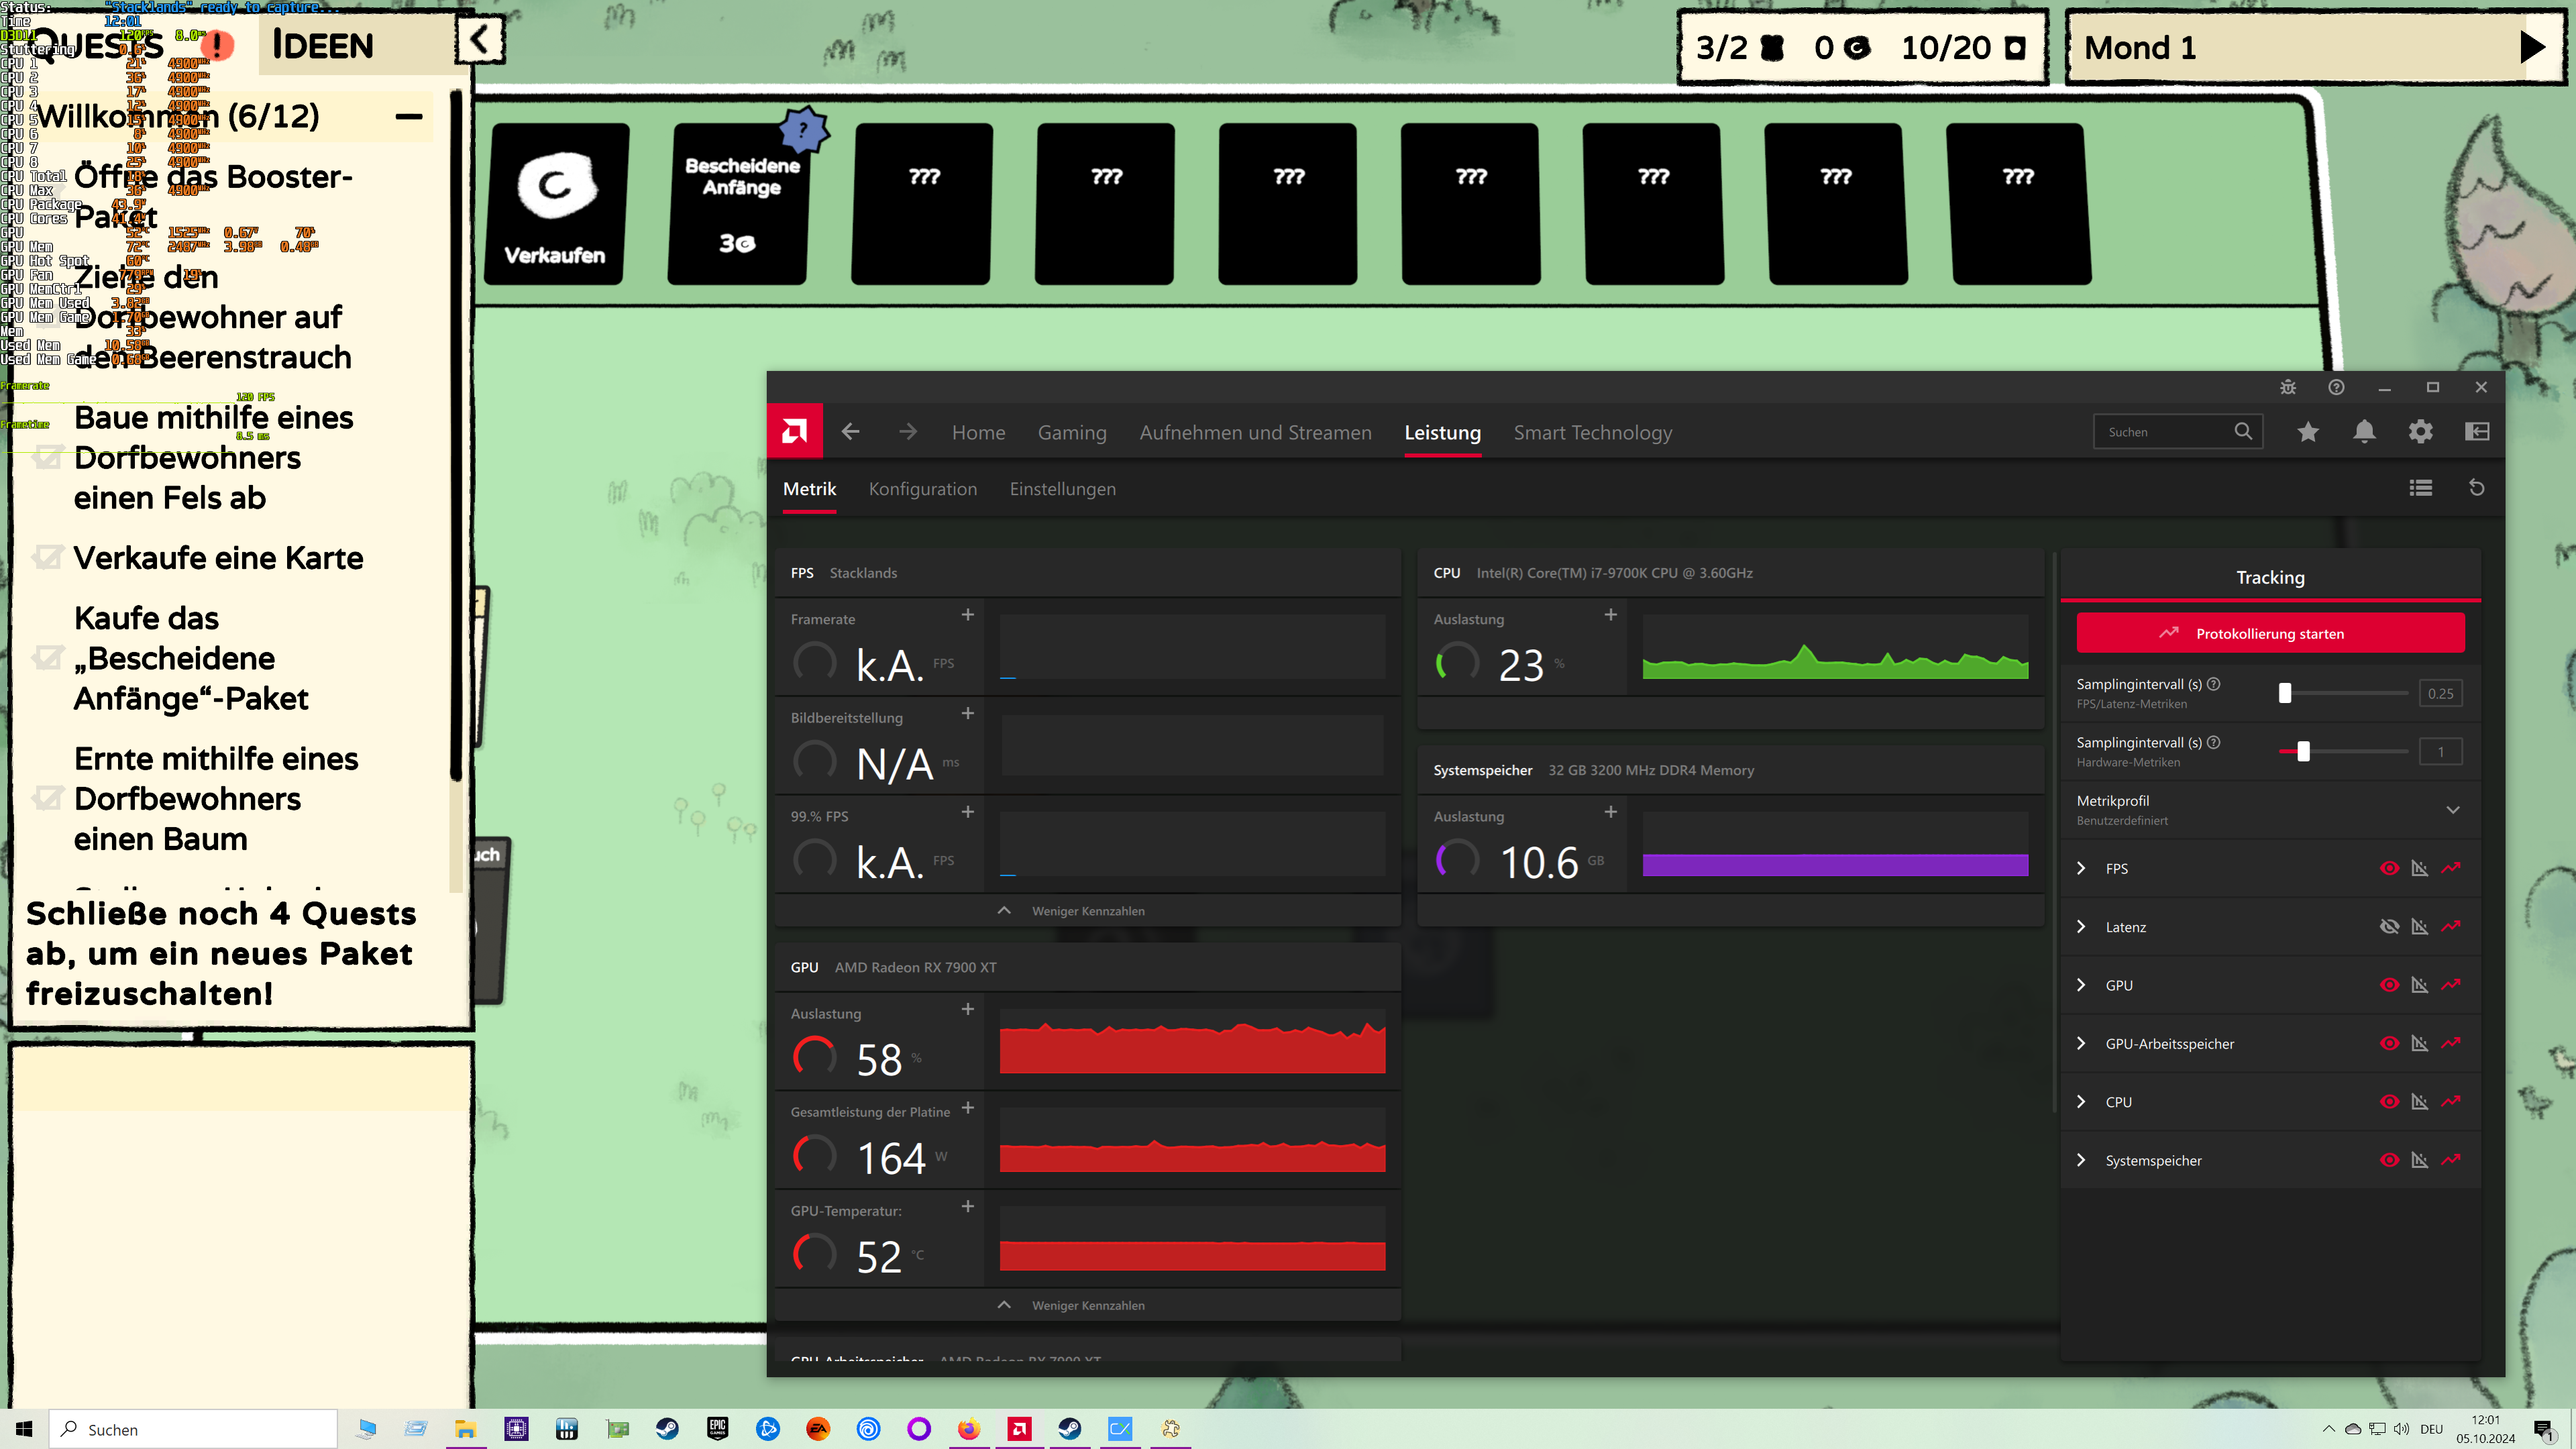Image resolution: width=2576 pixels, height=1449 pixels.
Task: Toggle the sidebar panel layout icon
Action: point(2477,431)
